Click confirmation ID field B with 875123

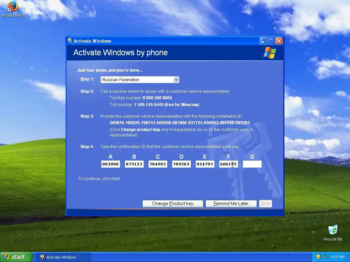point(134,164)
